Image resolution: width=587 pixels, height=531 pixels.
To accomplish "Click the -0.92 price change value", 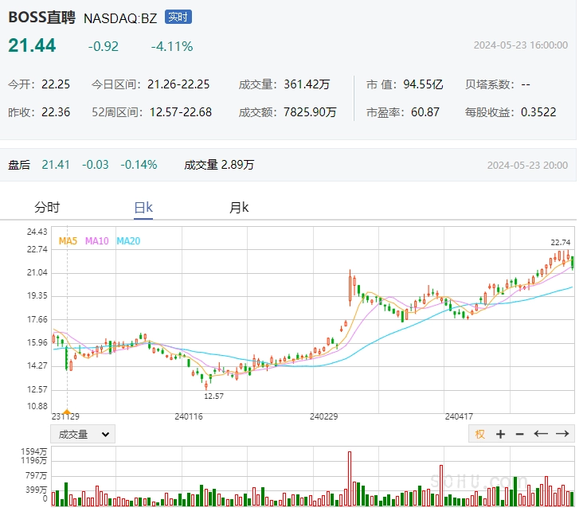I will [x=104, y=46].
